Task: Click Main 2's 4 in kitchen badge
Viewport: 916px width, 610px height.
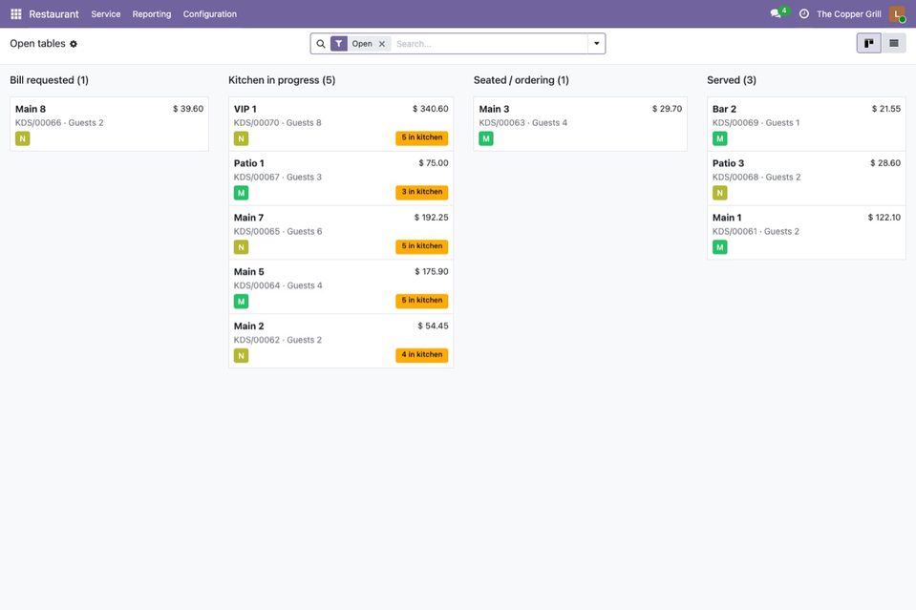Action: [x=422, y=355]
